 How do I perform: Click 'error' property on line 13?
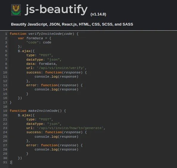tap(31, 85)
